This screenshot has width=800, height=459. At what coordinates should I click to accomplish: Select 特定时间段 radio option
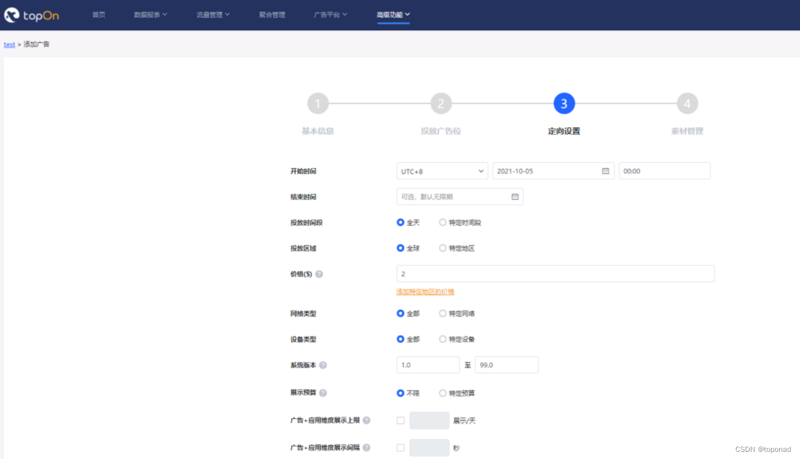click(x=443, y=223)
